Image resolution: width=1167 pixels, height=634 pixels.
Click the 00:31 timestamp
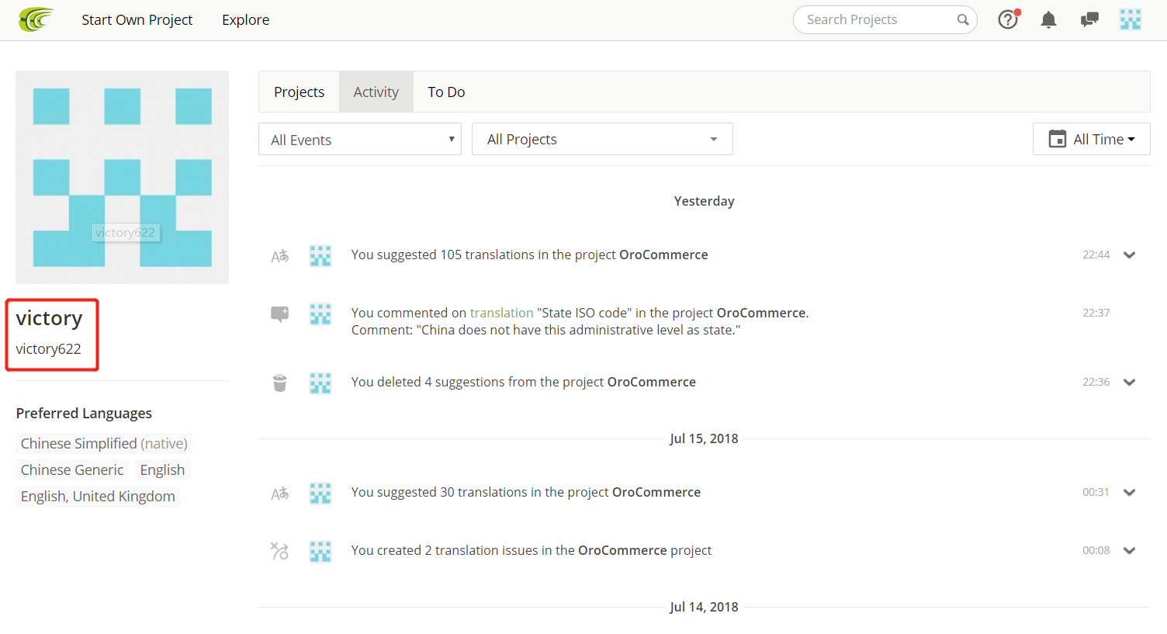(x=1096, y=492)
